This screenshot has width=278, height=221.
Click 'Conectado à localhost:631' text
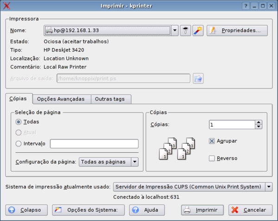click(146, 197)
